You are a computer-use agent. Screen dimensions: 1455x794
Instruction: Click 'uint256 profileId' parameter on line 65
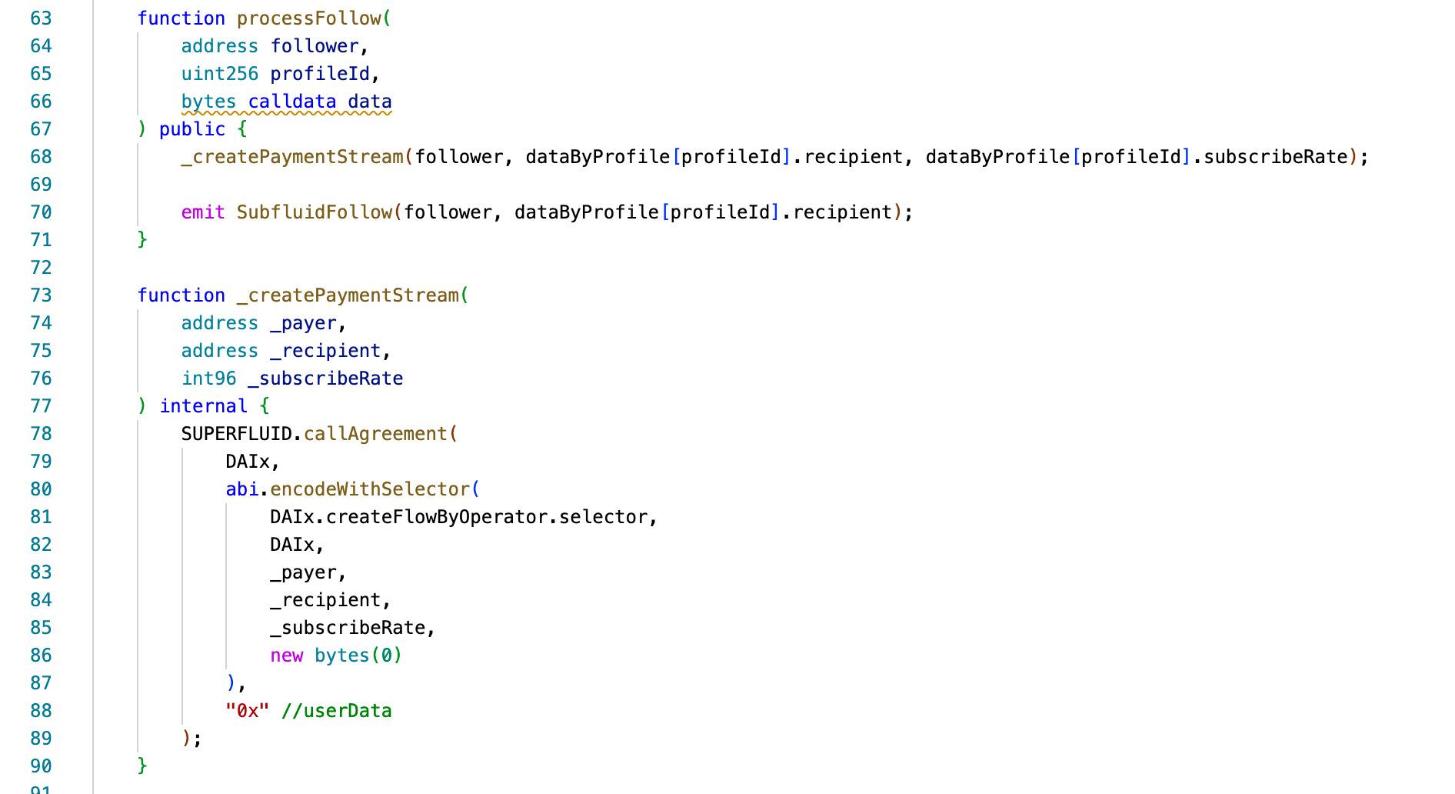click(275, 74)
